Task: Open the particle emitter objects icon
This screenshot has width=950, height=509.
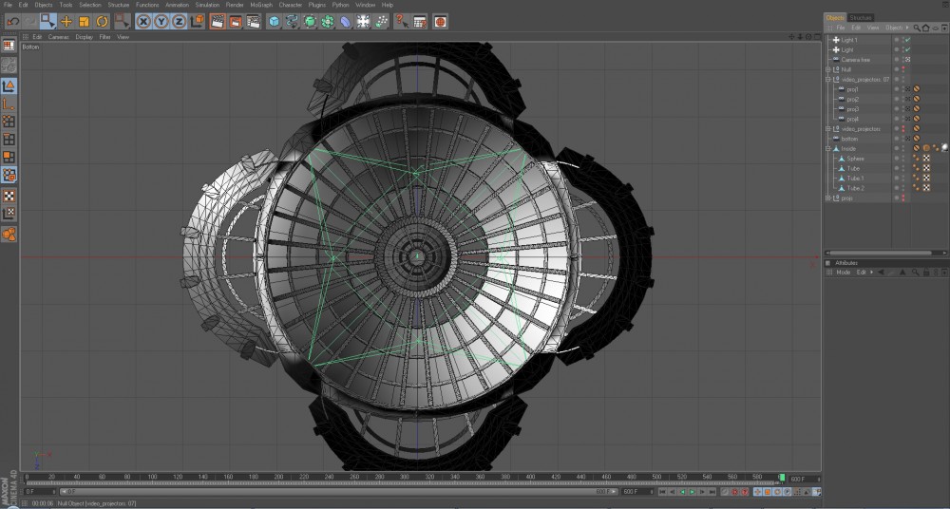Action: click(381, 22)
